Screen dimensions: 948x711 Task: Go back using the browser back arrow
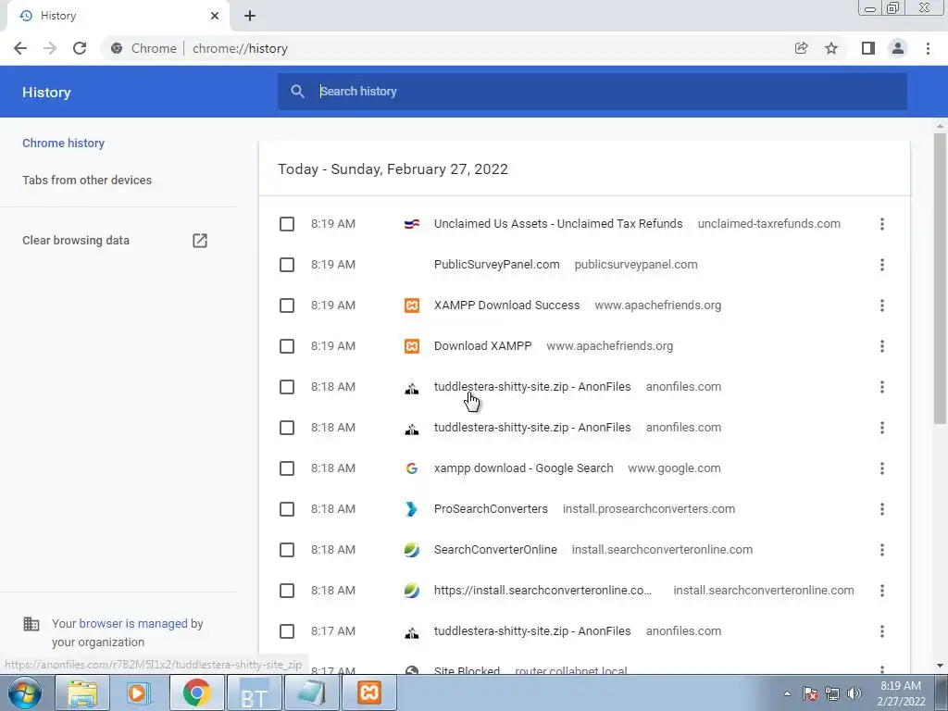[x=20, y=48]
